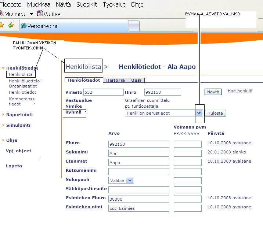This screenshot has height=234, width=263.
Task: Open Henkilölista in the sidebar
Action: (21, 74)
